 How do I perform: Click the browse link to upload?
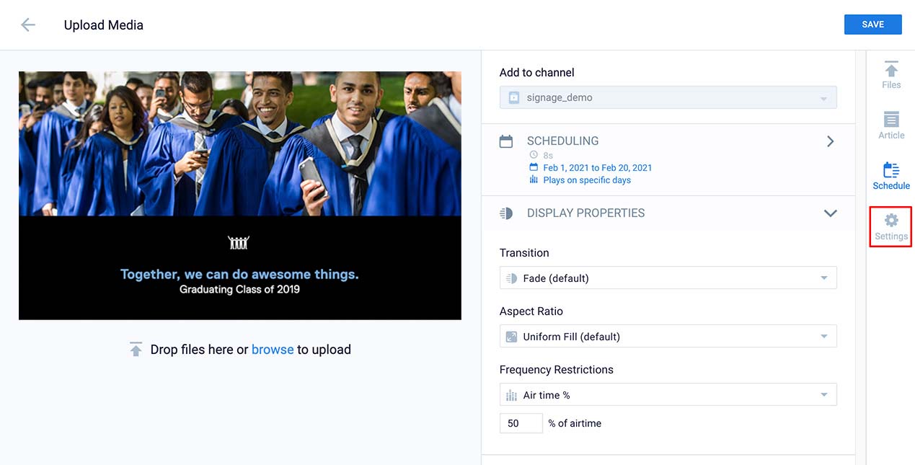pos(272,350)
